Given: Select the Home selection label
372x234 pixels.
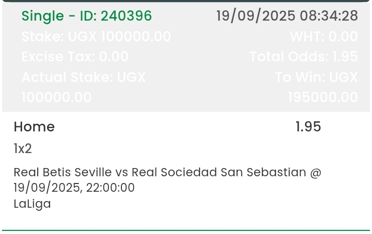Looking at the screenshot, I should [x=34, y=127].
